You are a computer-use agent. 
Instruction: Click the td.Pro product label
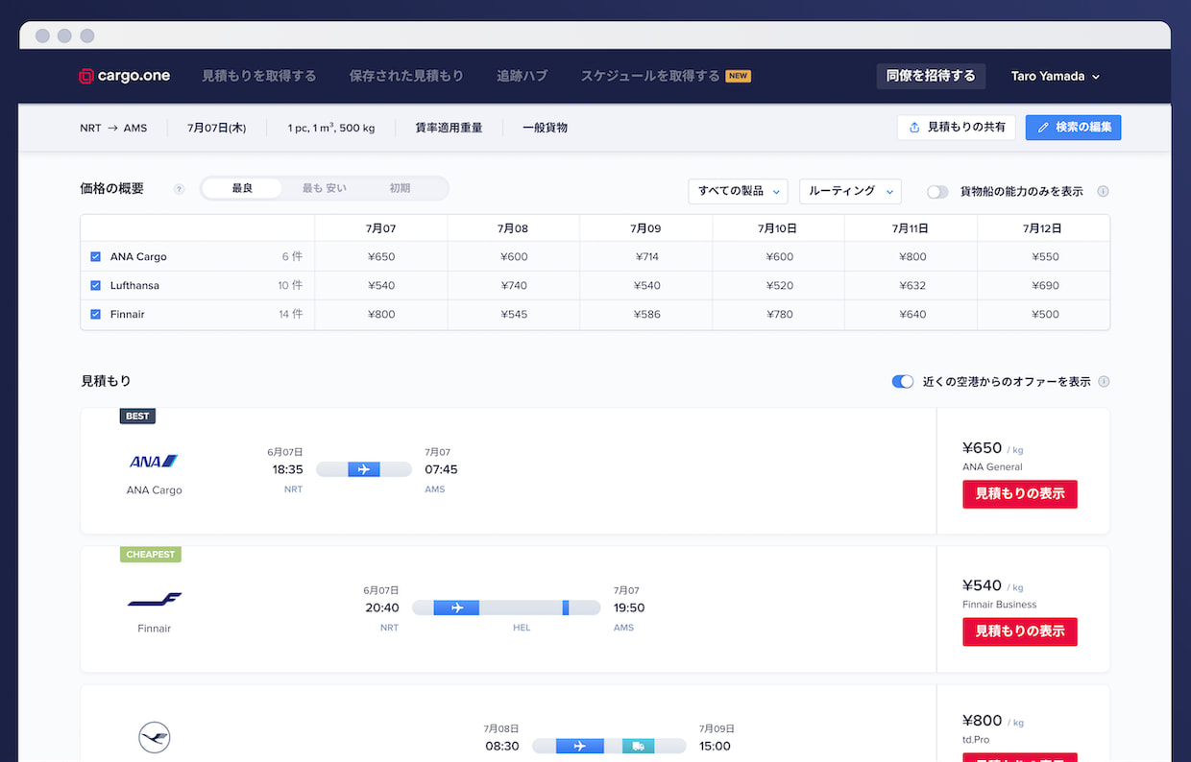[976, 740]
